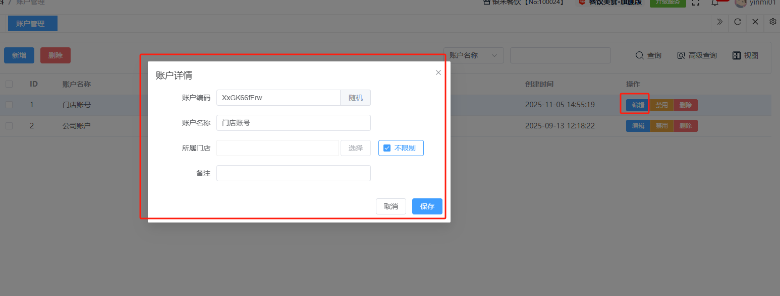Toggle the select-all checkbox in table header
780x296 pixels.
coord(9,84)
